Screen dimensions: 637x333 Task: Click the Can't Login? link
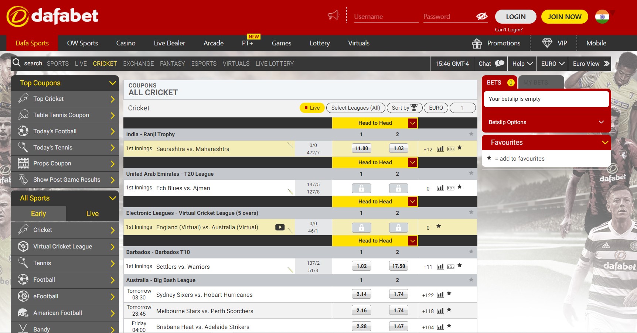click(x=508, y=30)
